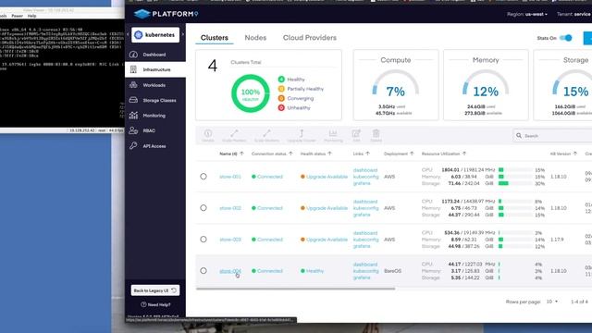Open the Infrastructure sidebar section
The width and height of the screenshot is (592, 333).
pyautogui.click(x=155, y=70)
